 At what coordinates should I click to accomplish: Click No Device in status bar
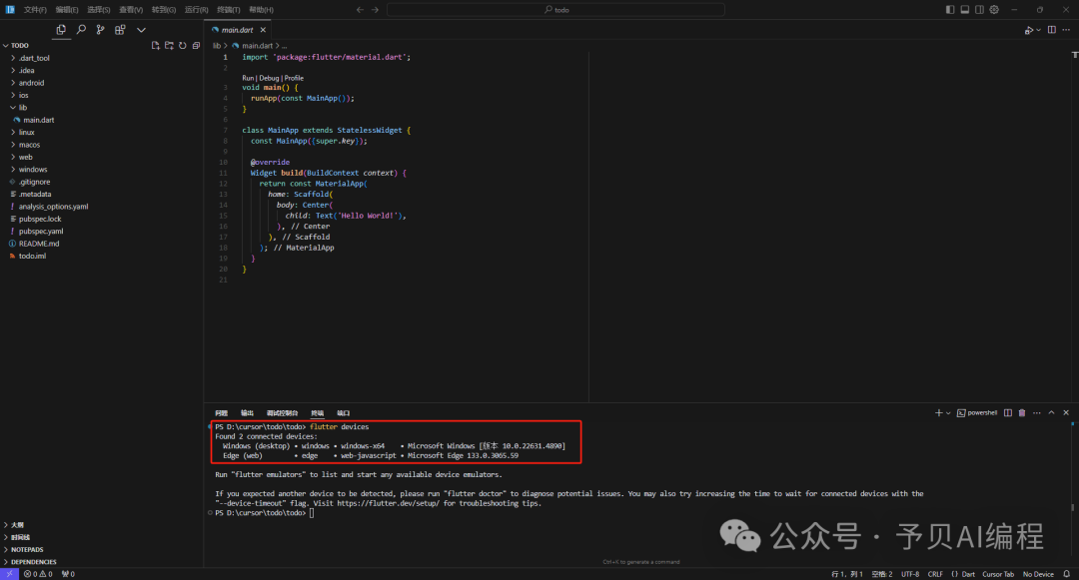[x=1038, y=574]
